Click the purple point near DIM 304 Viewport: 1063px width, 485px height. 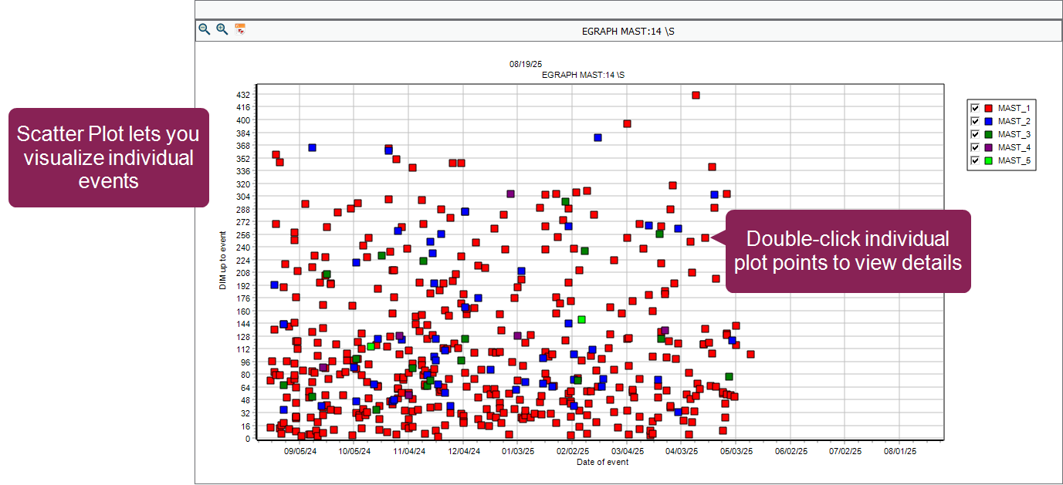510,194
